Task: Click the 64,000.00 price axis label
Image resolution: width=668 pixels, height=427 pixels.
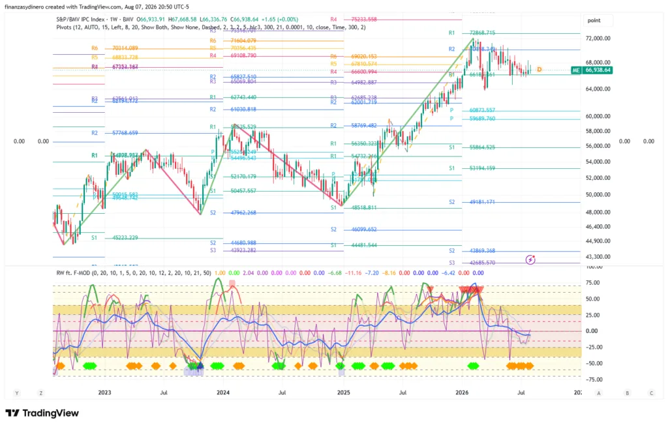Action: pyautogui.click(x=598, y=89)
